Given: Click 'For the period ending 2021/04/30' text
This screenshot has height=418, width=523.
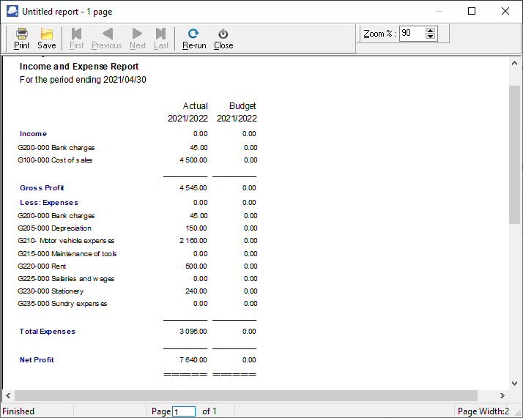Looking at the screenshot, I should (x=83, y=80).
